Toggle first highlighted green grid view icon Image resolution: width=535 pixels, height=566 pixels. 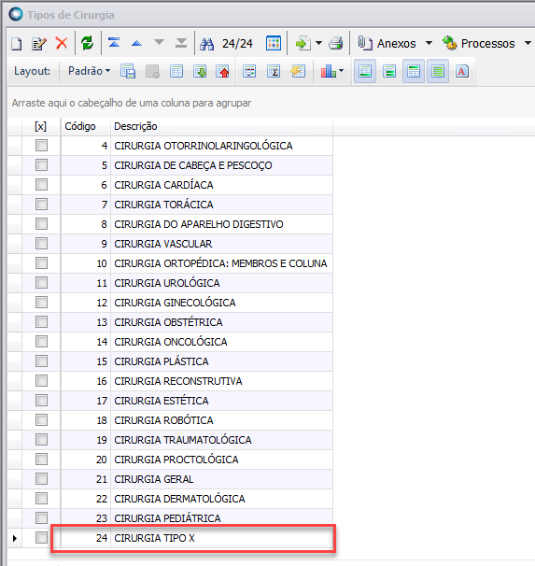pos(365,71)
